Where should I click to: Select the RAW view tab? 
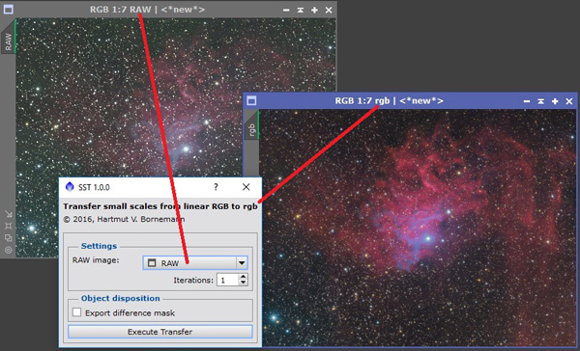8,41
